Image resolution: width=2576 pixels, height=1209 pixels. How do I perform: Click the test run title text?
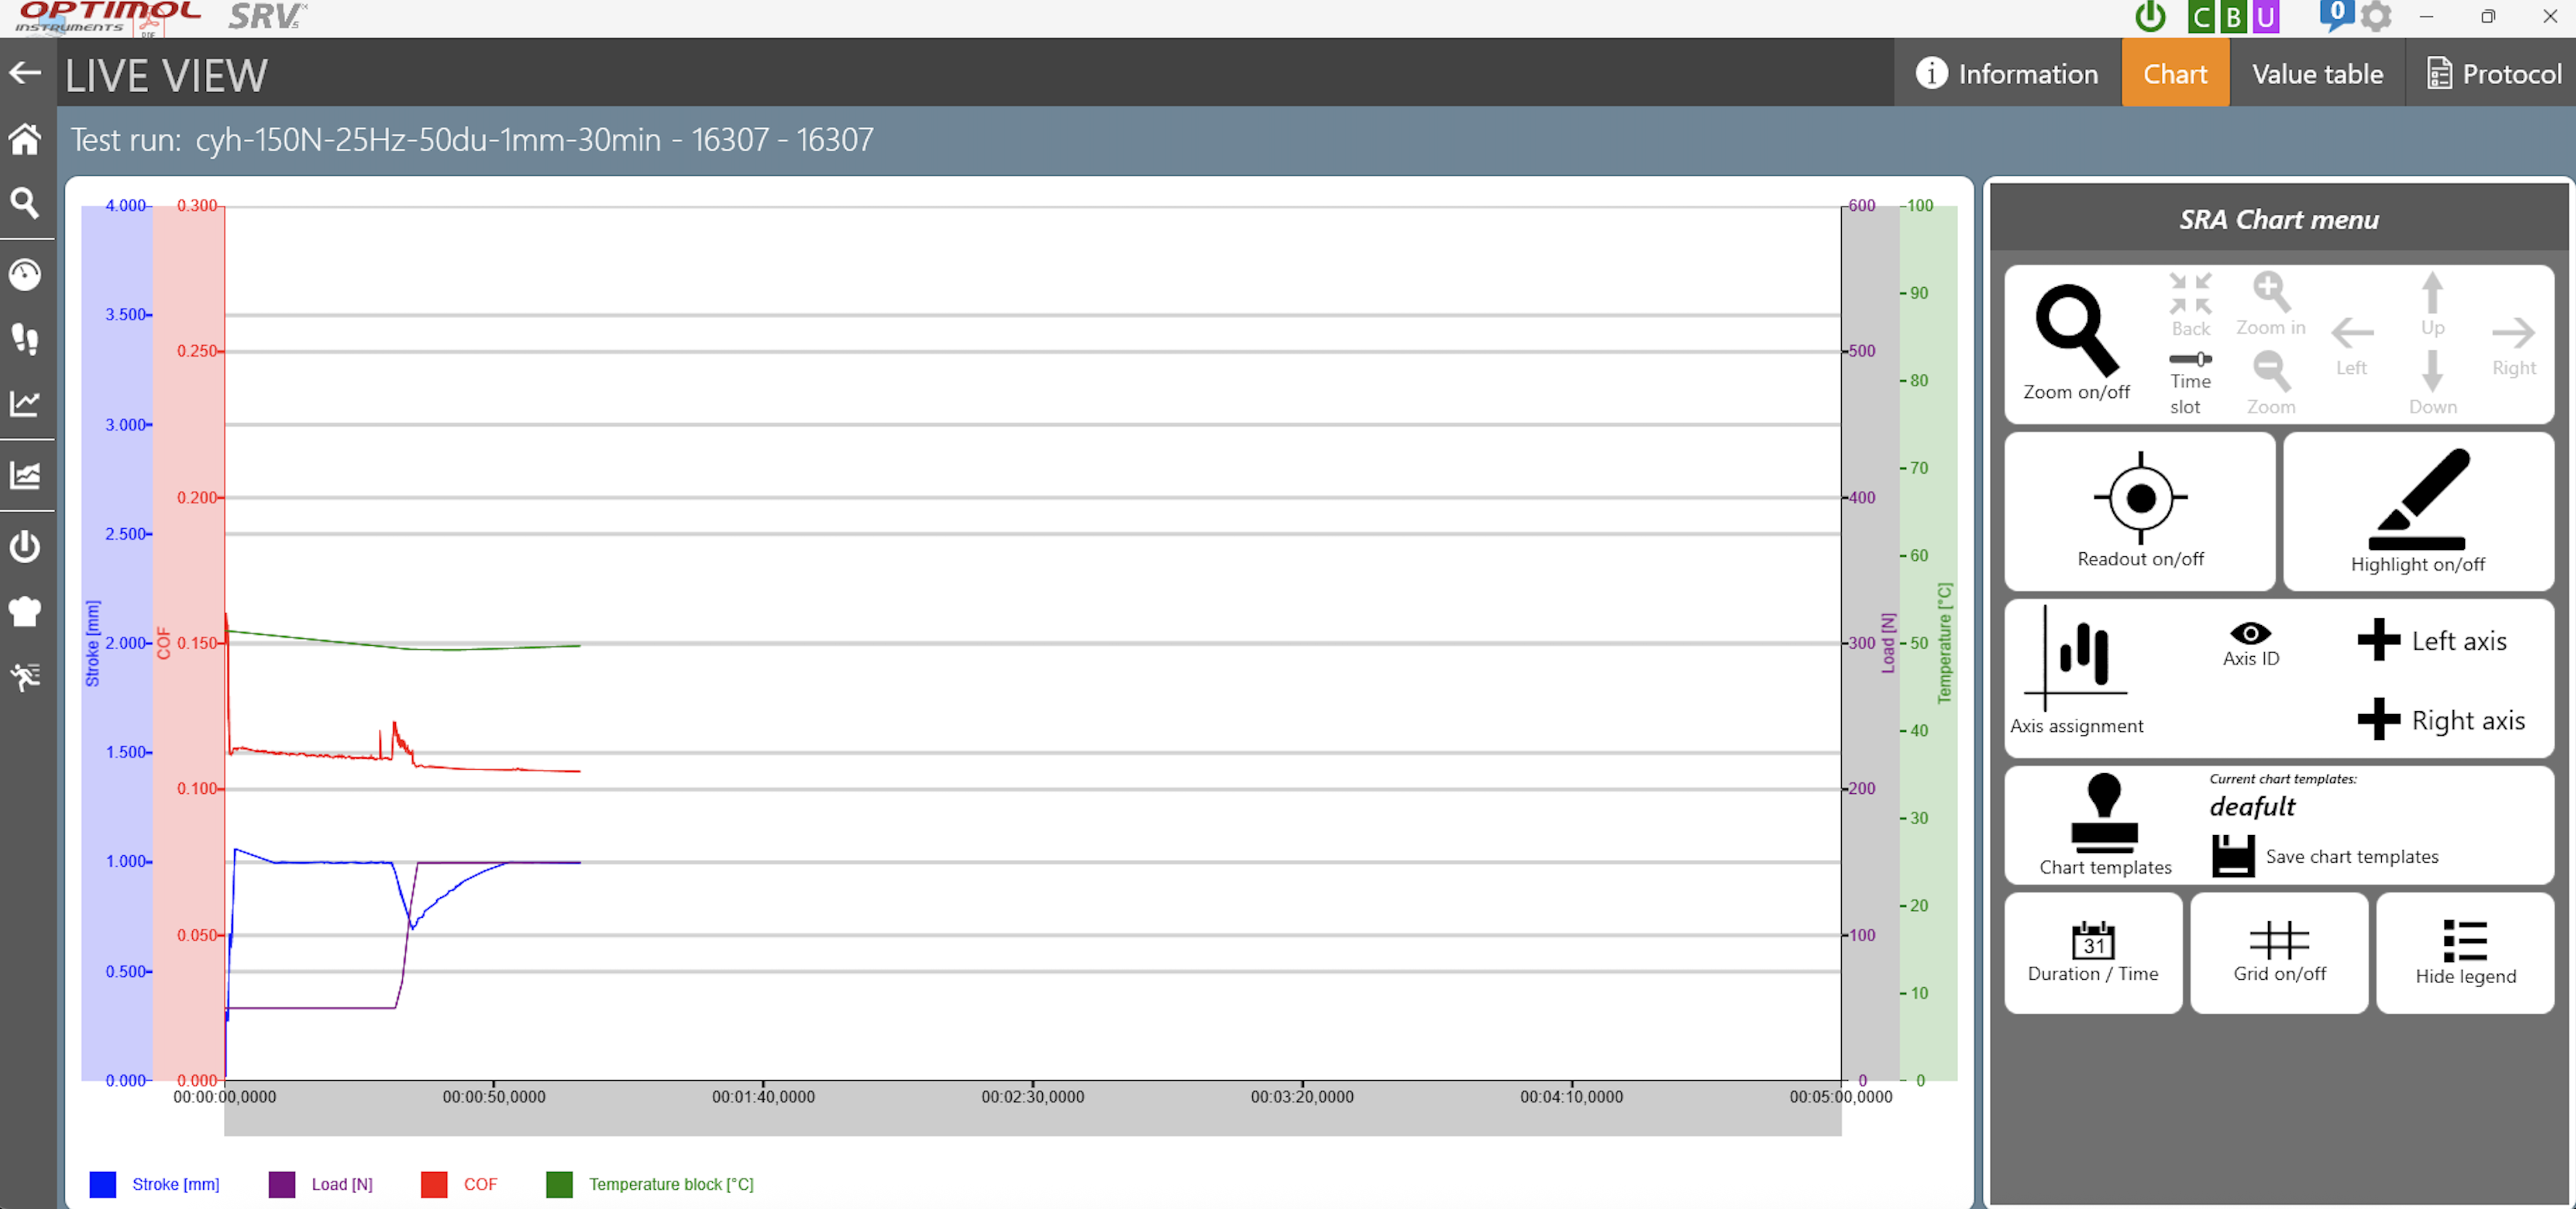tap(472, 139)
